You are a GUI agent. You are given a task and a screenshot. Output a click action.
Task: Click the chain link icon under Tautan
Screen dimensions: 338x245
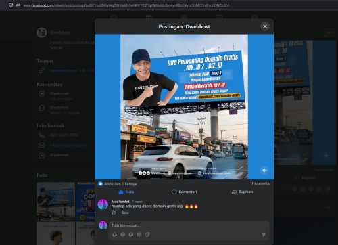(x=41, y=70)
